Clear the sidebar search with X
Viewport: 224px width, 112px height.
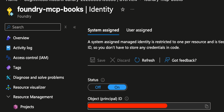click(66, 27)
